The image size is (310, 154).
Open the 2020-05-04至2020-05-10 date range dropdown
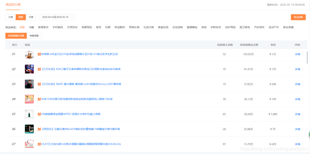57,17
